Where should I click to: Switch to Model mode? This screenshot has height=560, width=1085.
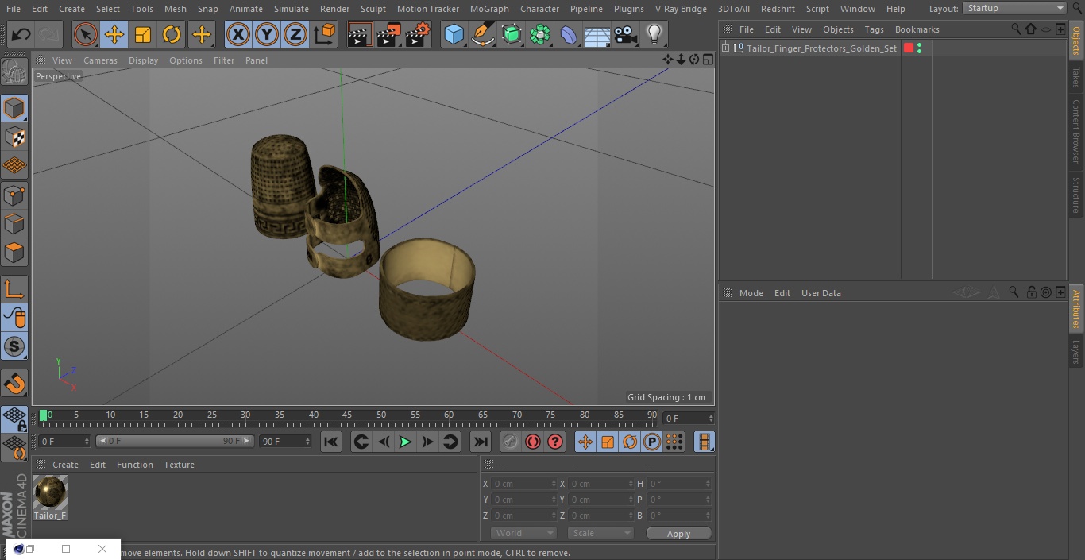[14, 108]
